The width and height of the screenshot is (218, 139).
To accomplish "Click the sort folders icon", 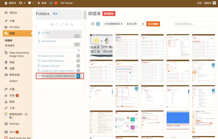I will point(72,24).
